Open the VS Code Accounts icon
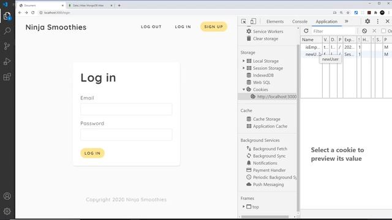Image resolution: width=392 pixels, height=220 pixels. [x=7, y=196]
